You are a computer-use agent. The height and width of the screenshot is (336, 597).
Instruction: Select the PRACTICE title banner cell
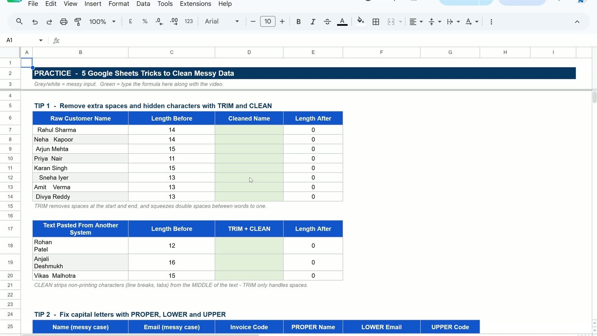304,73
